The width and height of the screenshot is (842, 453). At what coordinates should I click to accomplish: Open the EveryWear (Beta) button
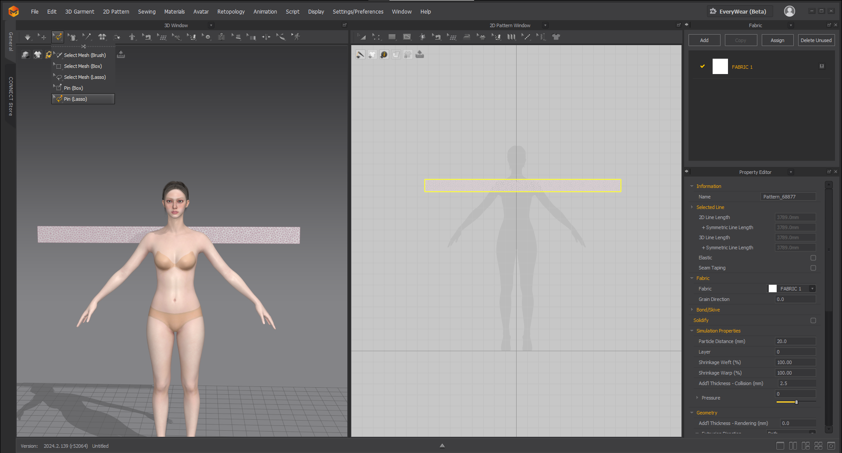pos(739,11)
